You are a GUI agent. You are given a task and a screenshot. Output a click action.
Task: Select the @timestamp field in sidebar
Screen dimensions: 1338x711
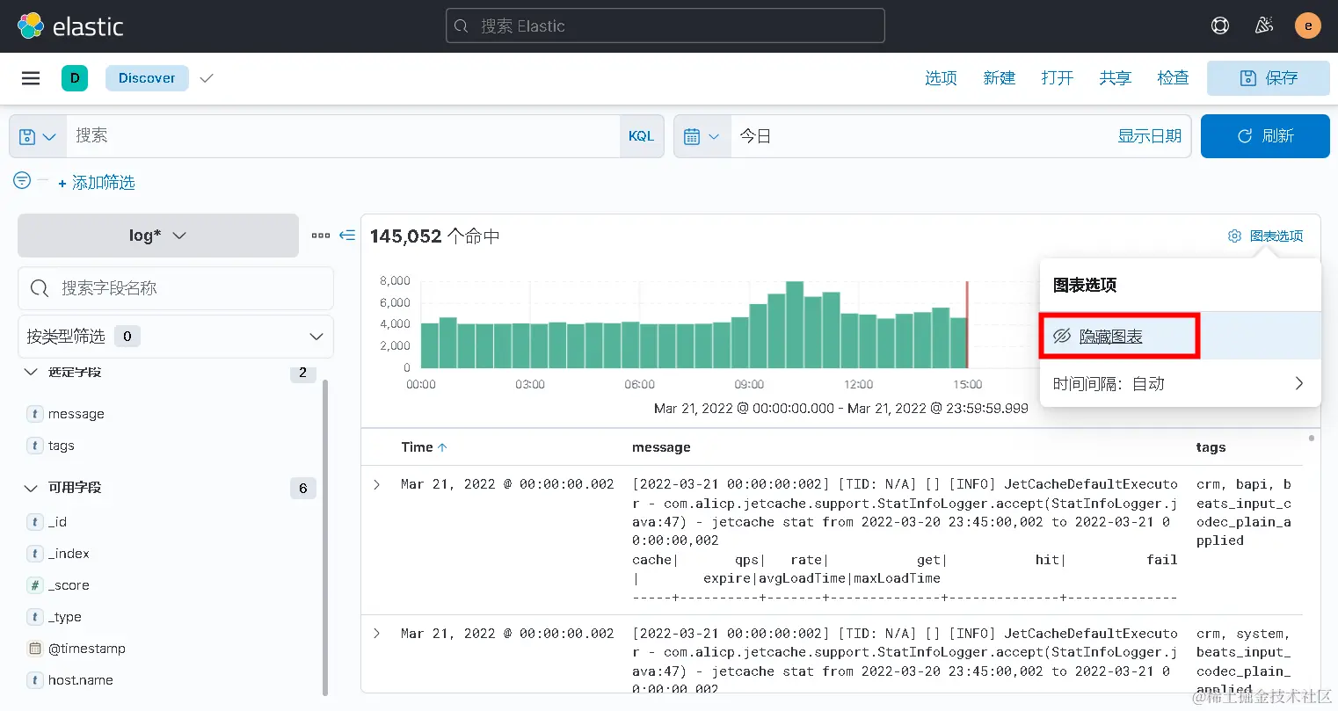click(87, 649)
